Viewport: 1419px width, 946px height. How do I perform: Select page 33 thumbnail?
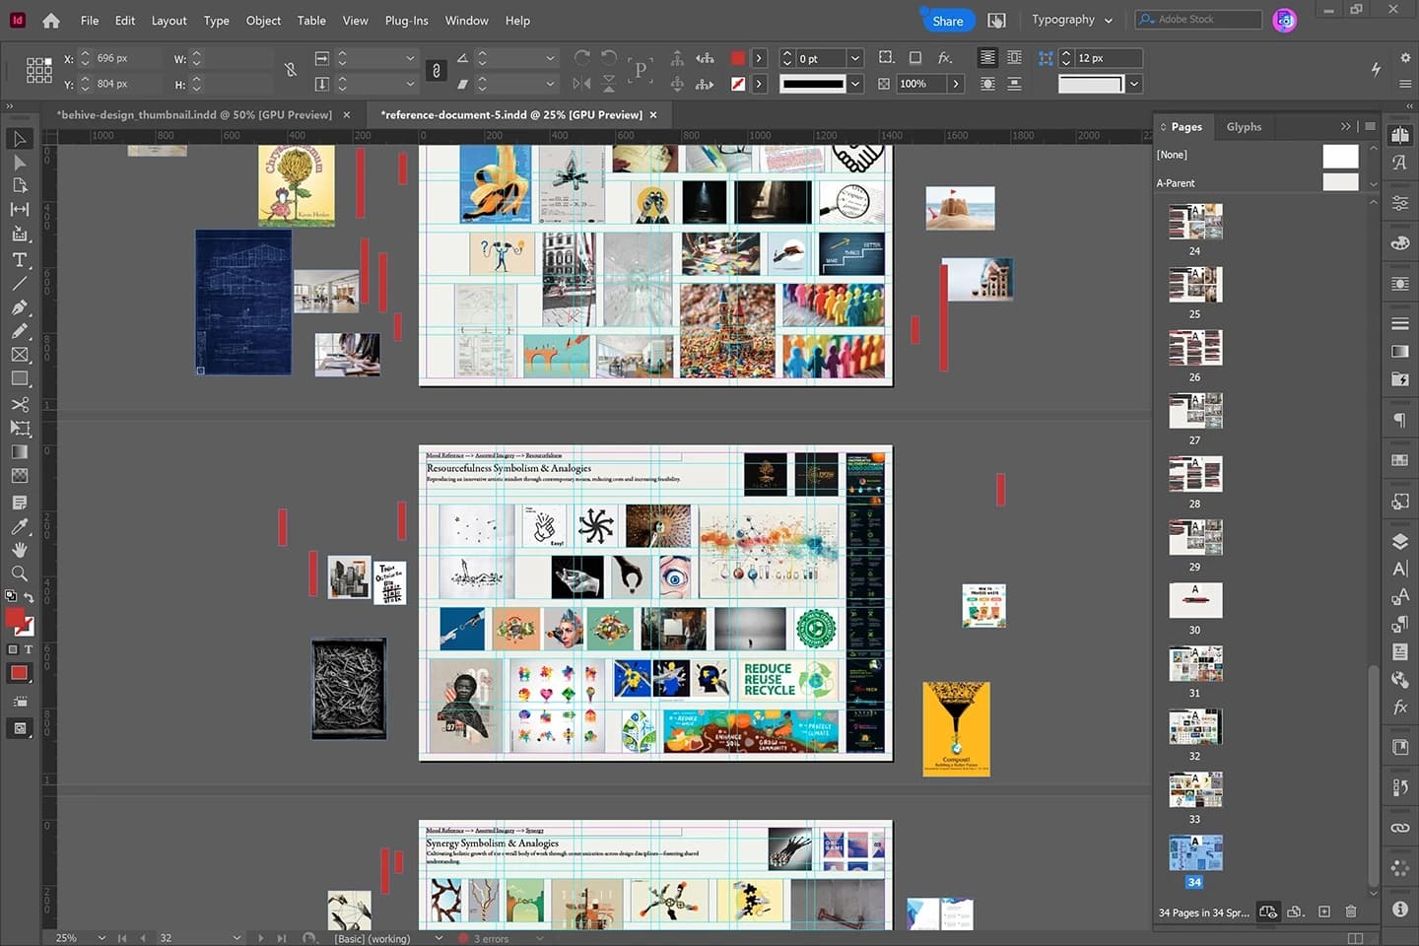click(x=1195, y=790)
